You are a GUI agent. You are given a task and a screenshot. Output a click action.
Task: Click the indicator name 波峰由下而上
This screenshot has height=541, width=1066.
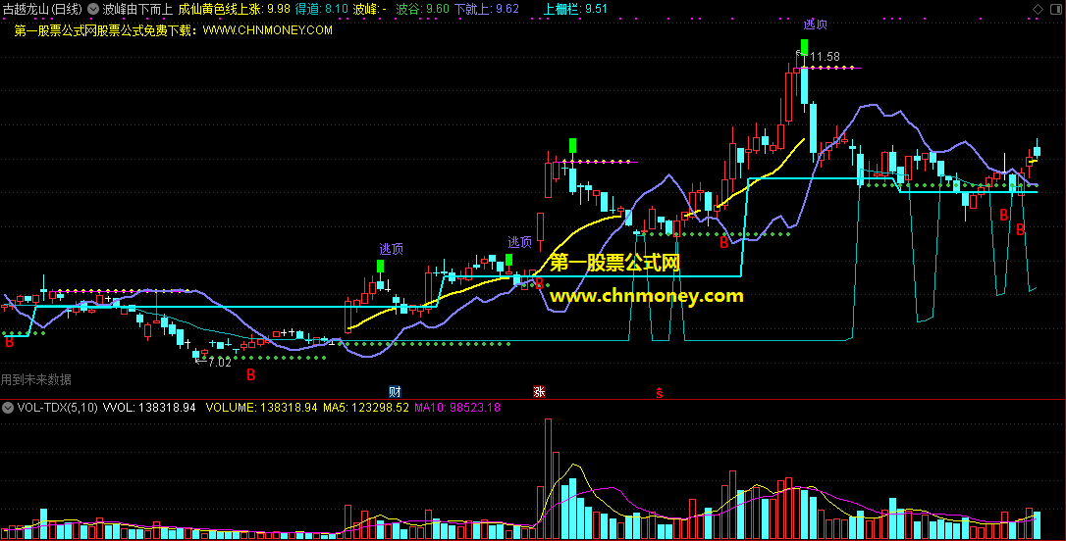pyautogui.click(x=137, y=10)
